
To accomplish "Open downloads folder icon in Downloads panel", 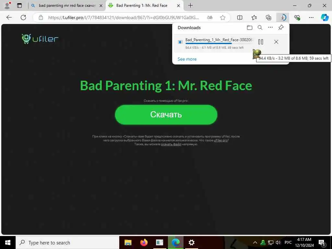I will [x=250, y=28].
